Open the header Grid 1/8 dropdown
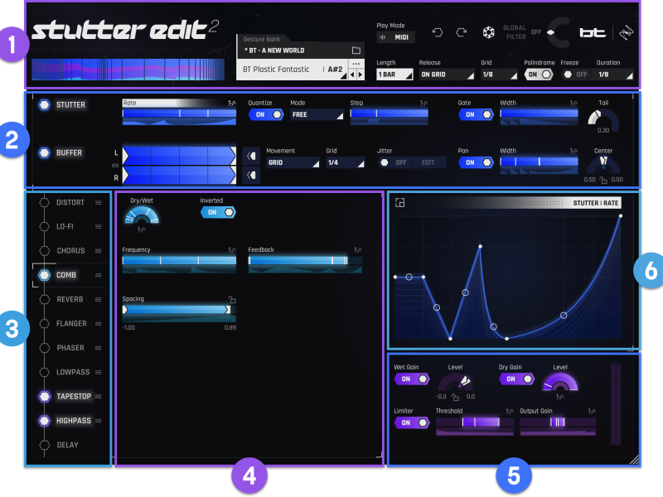Viewport: 663px width, 497px height. (x=499, y=75)
